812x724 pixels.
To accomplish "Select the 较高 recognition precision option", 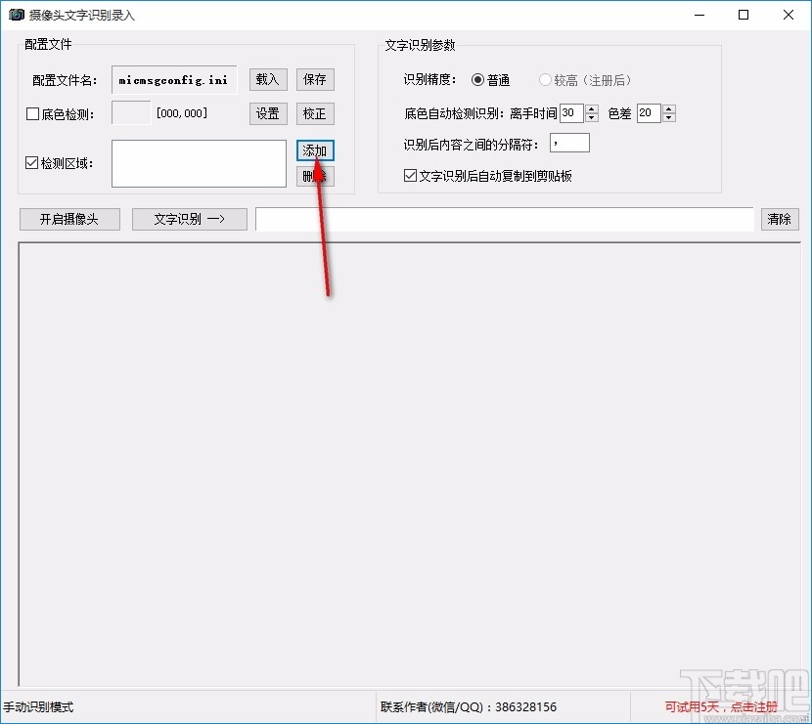I will [x=545, y=81].
